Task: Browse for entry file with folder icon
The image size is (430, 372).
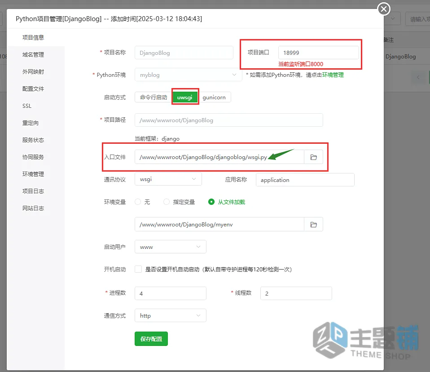Action: (x=313, y=157)
